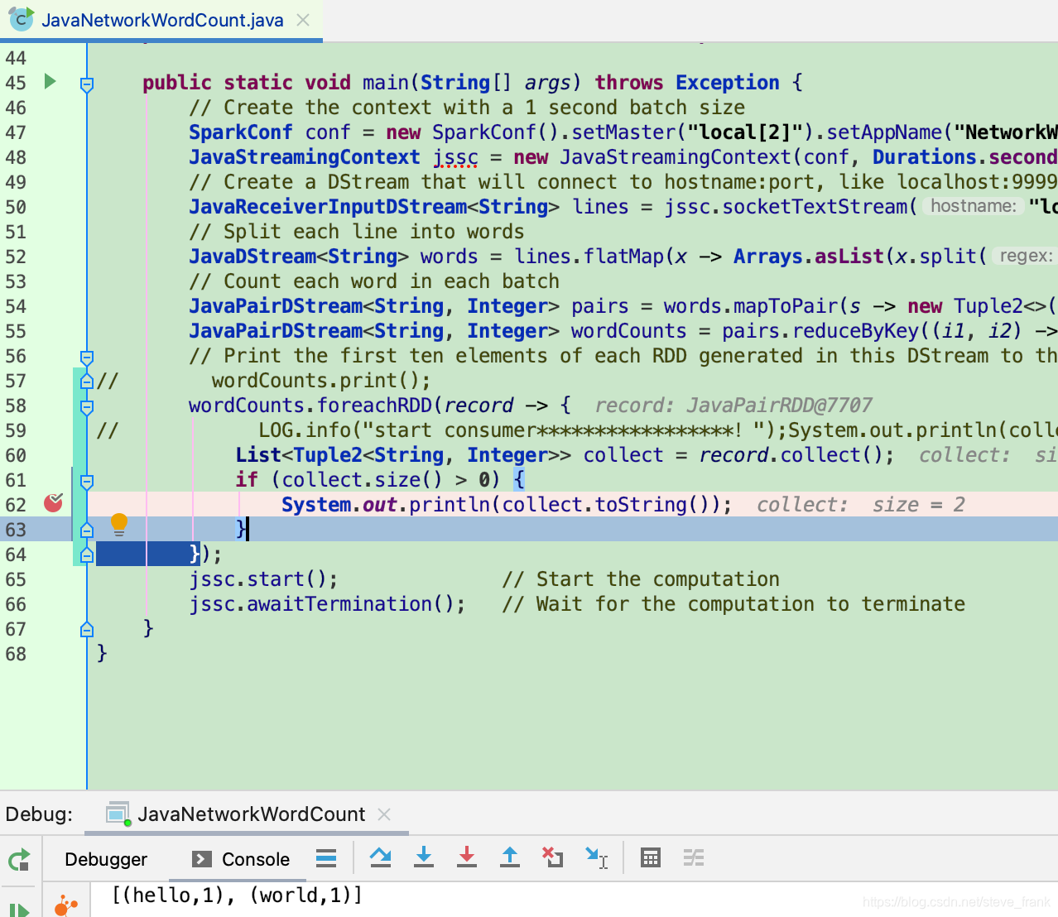Click 'jssc.awaitTermination();' on line 66
Image resolution: width=1058 pixels, height=917 pixels.
click(x=327, y=604)
